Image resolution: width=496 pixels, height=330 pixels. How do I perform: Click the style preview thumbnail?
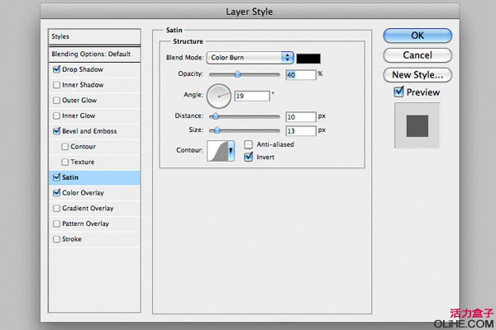pyautogui.click(x=417, y=125)
